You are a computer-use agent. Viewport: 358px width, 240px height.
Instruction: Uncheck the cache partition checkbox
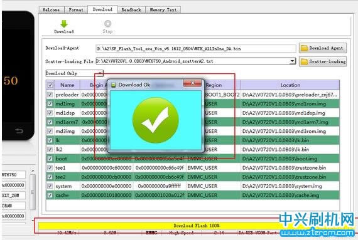(x=50, y=195)
